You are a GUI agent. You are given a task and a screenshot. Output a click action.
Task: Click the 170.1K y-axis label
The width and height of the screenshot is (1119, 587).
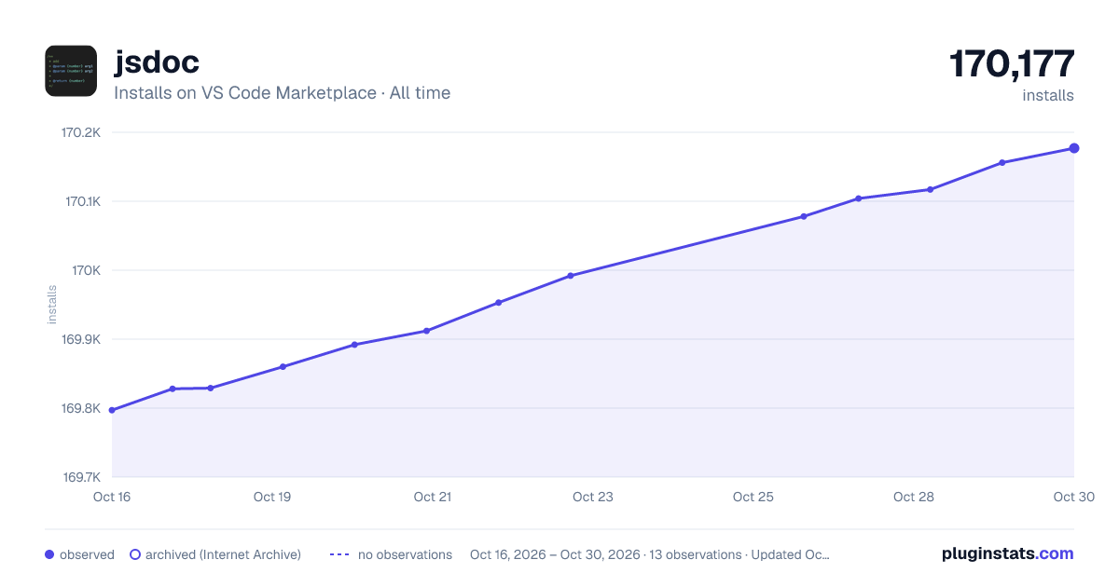coord(82,201)
